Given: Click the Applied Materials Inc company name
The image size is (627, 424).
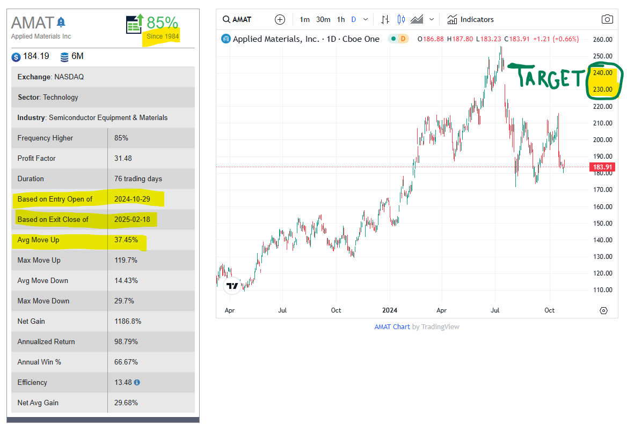Looking at the screenshot, I should (41, 36).
